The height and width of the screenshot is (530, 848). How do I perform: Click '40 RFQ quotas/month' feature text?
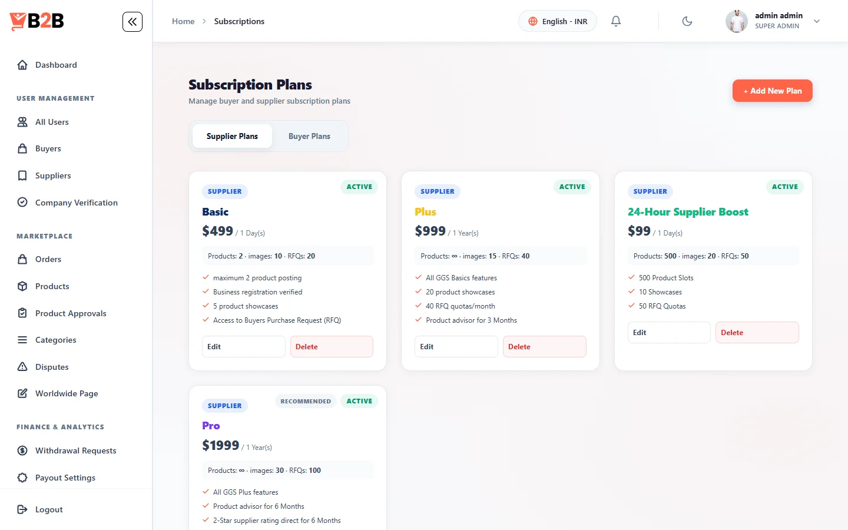(x=461, y=306)
